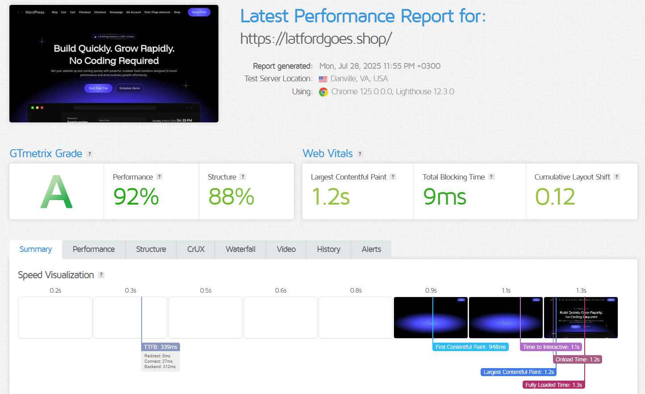645x394 pixels.
Task: Switch to the Waterfall tab
Action: point(240,249)
